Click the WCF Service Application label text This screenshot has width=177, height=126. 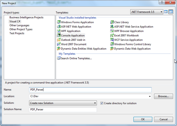click(x=128, y=40)
